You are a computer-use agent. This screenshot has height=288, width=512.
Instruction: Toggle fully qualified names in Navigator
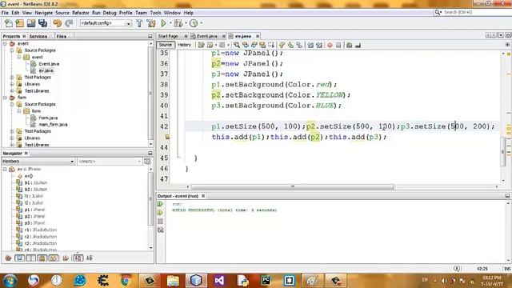pyautogui.click(x=66, y=258)
